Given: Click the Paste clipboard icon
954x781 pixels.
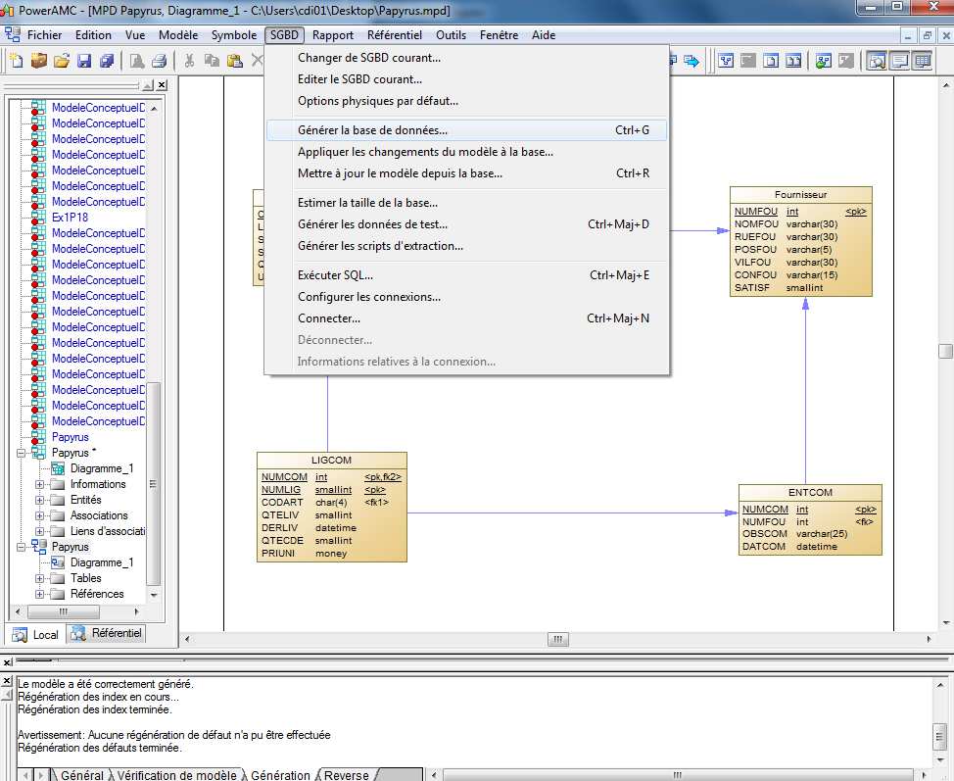Looking at the screenshot, I should 234,61.
